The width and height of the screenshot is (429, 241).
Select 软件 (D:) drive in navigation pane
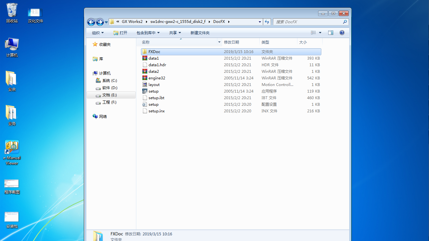click(110, 88)
